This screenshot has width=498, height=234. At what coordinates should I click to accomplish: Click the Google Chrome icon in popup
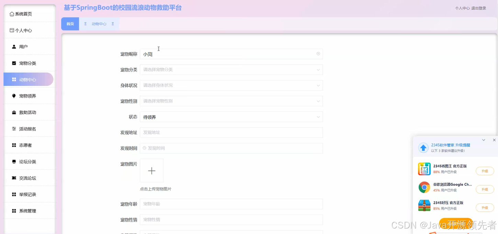(424, 187)
